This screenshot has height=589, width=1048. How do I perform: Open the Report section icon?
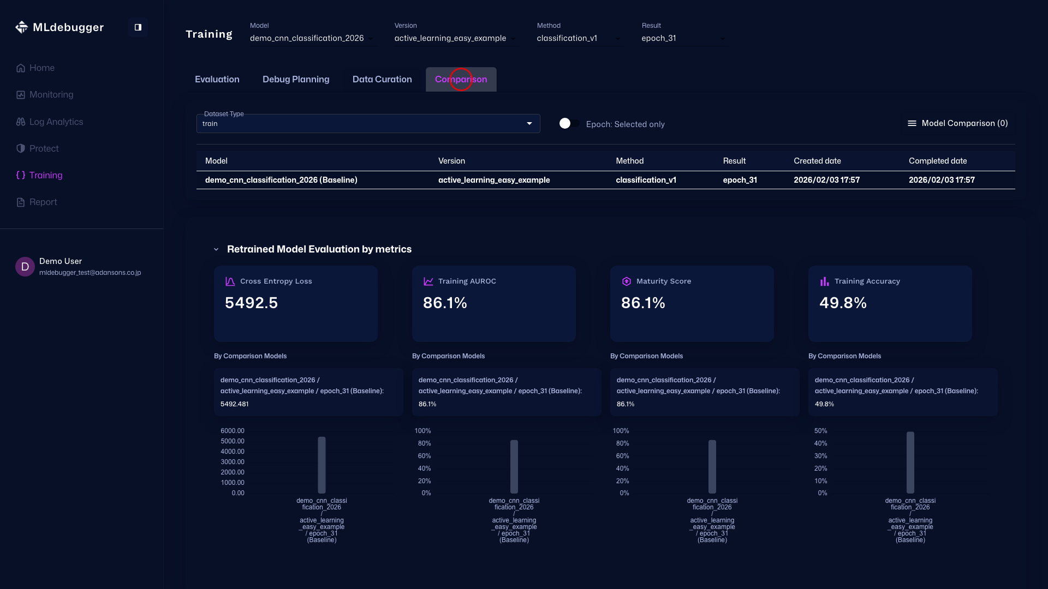click(20, 202)
